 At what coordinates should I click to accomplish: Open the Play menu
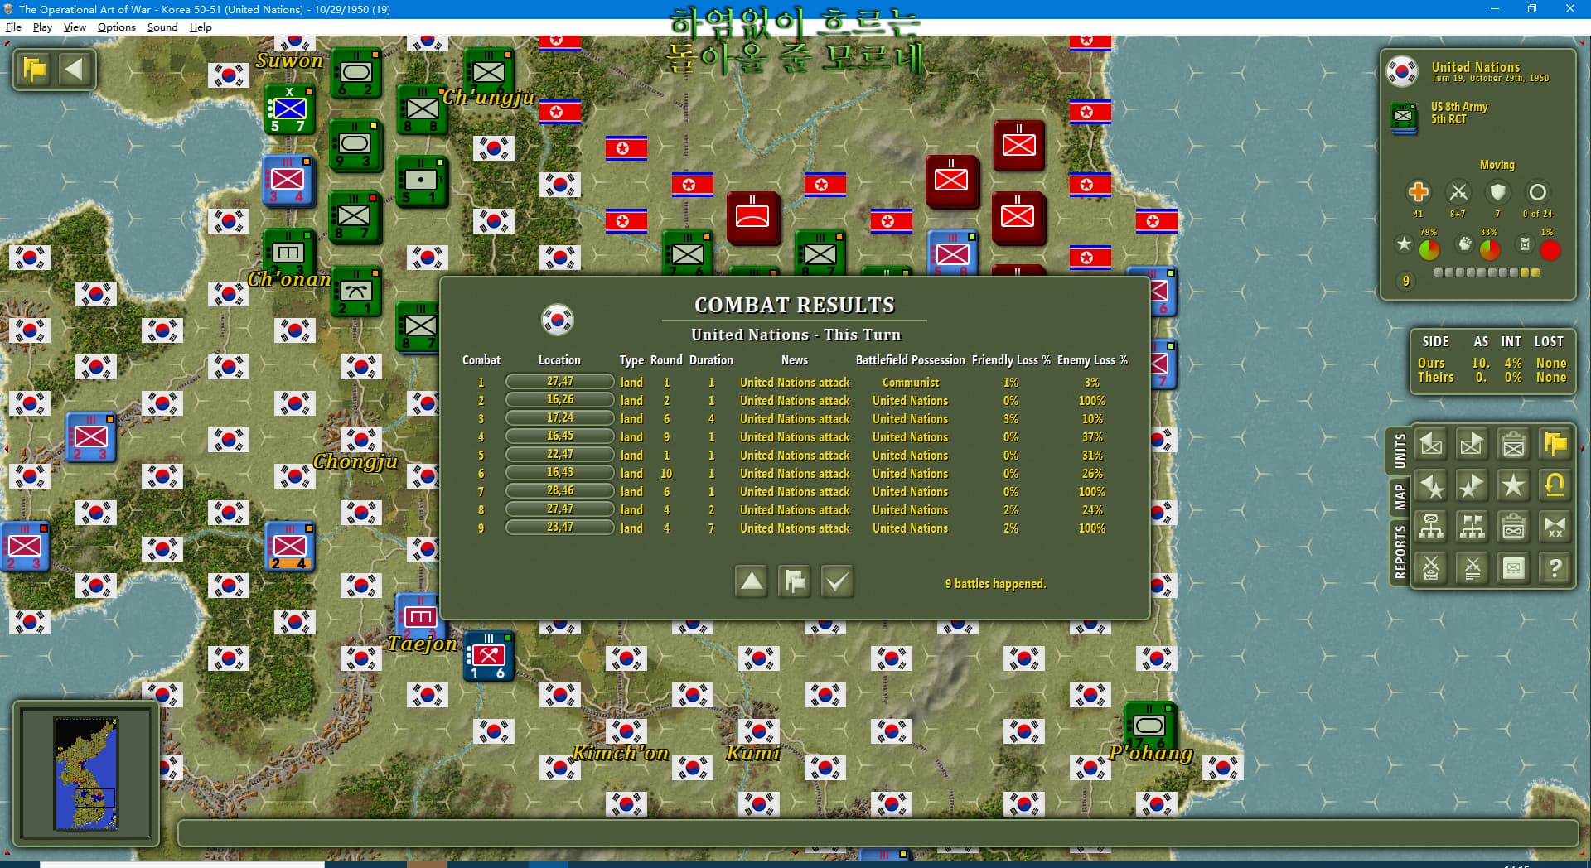tap(42, 27)
